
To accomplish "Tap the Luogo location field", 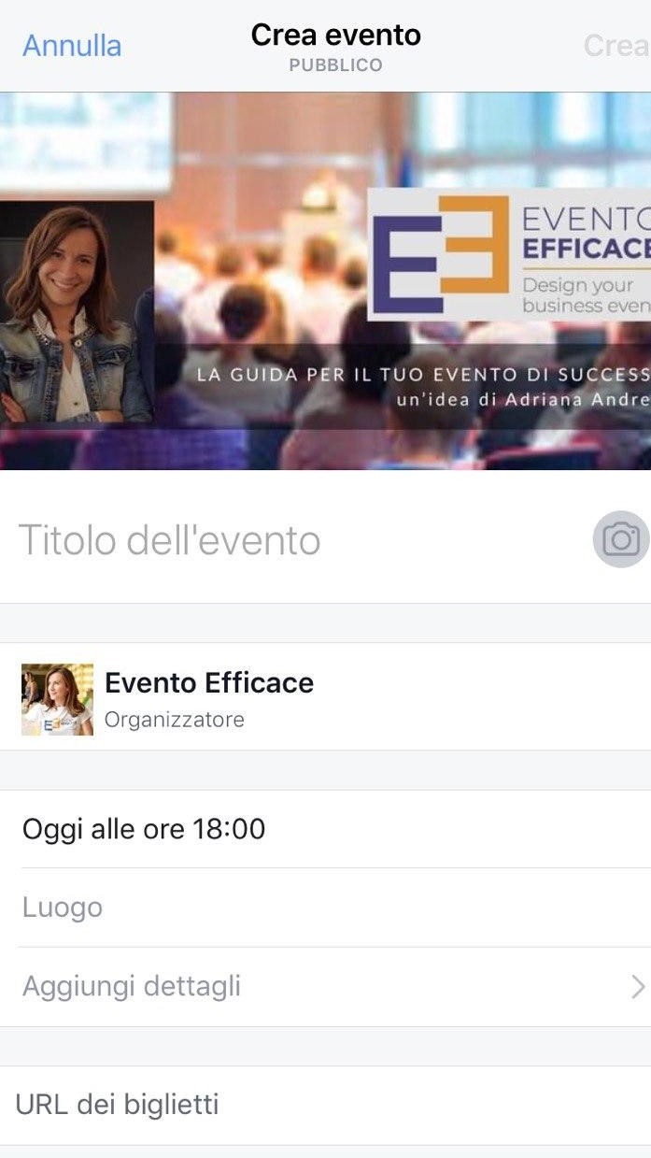I will coord(325,908).
